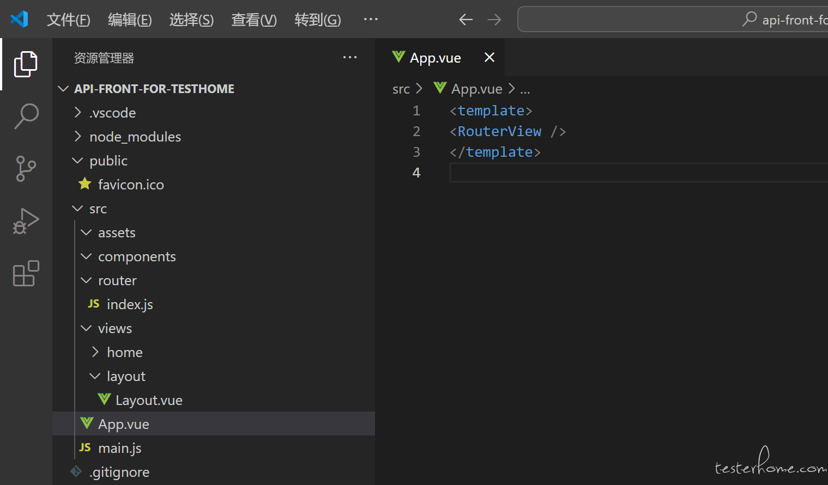Click line number 1 in the gutter
Viewport: 828px width, 485px height.
(416, 110)
